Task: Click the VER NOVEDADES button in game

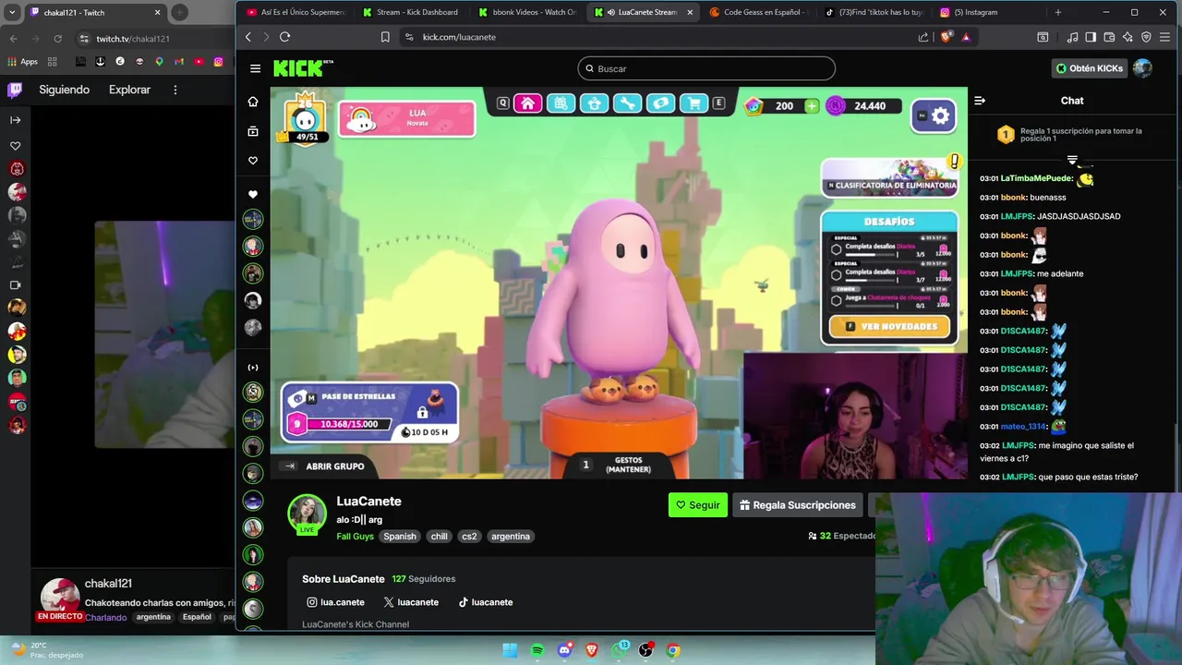Action: [x=889, y=326]
